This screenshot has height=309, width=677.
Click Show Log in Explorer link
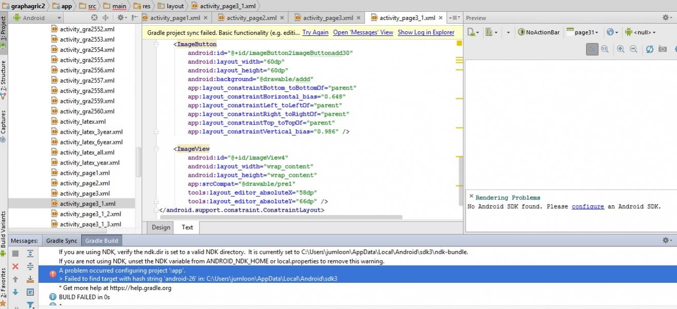point(426,32)
